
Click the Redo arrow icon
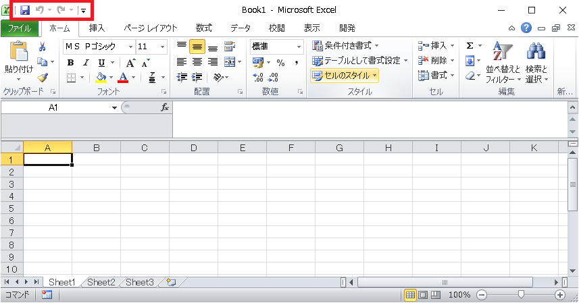[x=61, y=10]
